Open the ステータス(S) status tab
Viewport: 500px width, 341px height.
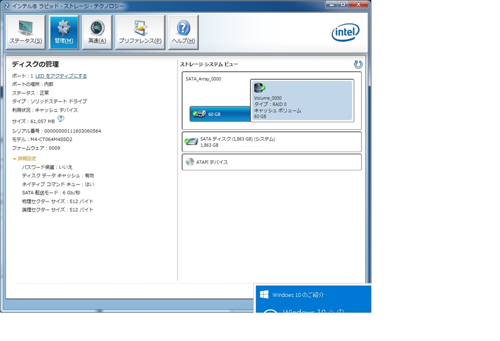25,33
